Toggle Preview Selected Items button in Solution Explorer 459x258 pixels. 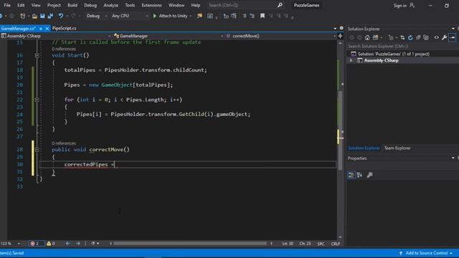pyautogui.click(x=453, y=38)
